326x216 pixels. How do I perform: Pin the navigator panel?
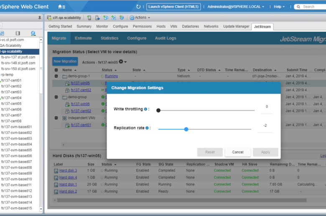click(x=40, y=18)
